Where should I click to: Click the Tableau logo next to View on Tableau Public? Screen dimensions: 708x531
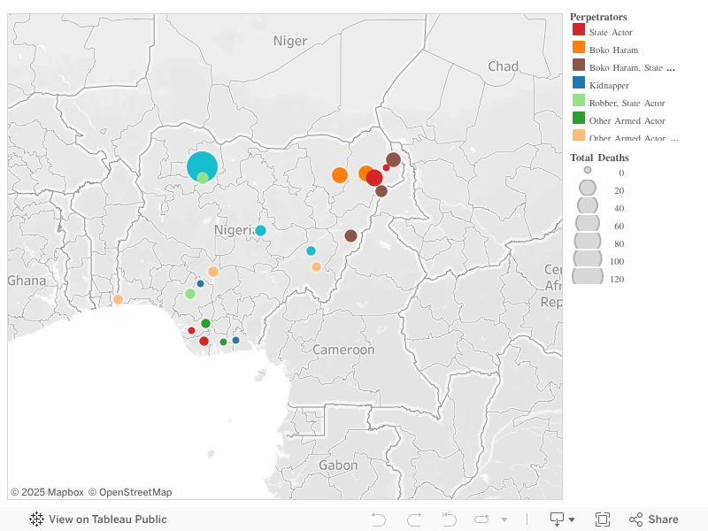pos(35,519)
